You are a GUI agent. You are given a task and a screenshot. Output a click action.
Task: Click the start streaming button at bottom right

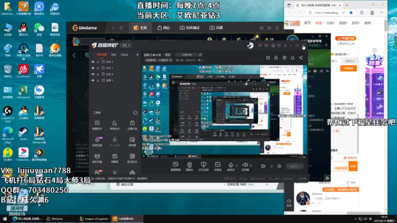[294, 166]
